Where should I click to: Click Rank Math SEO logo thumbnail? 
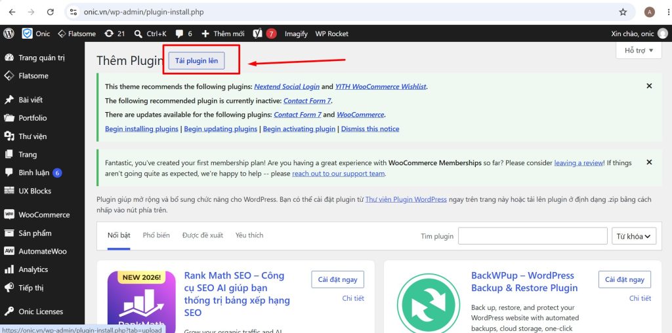[x=142, y=302]
